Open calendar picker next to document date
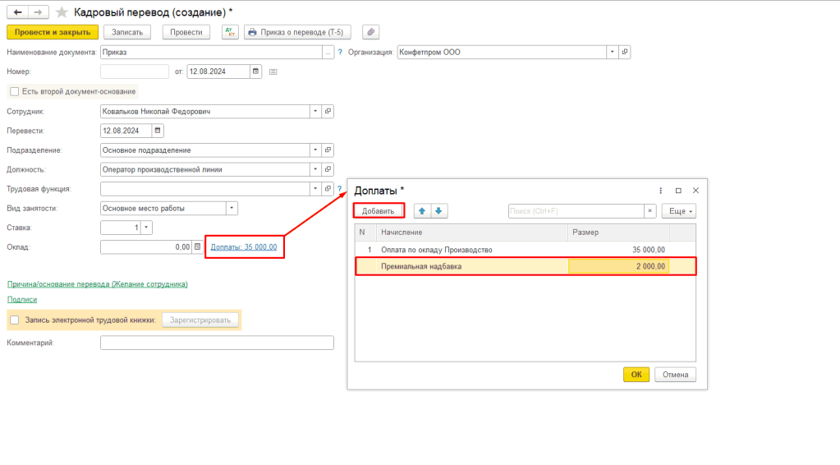840x465 pixels. click(x=255, y=71)
